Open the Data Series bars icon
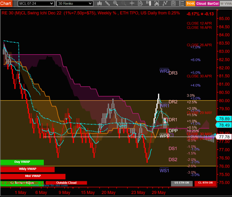 coord(157,3)
